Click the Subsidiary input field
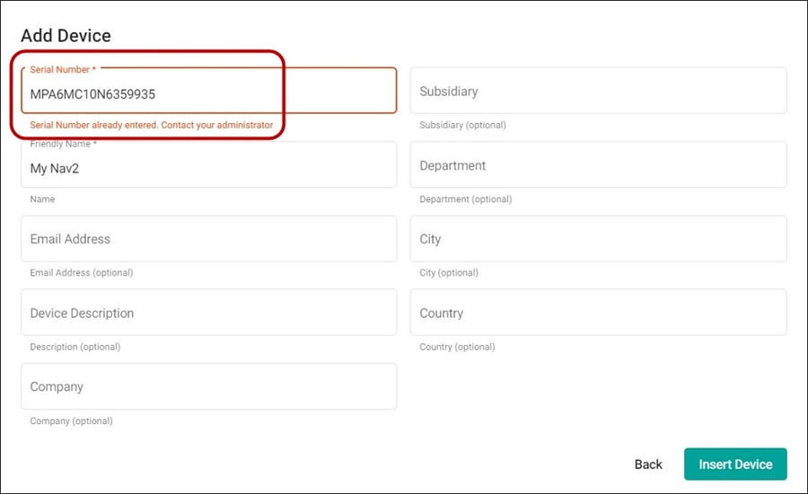The width and height of the screenshot is (808, 494). tap(598, 90)
